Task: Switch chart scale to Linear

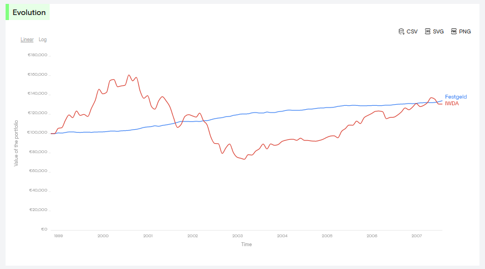Action: pos(27,40)
